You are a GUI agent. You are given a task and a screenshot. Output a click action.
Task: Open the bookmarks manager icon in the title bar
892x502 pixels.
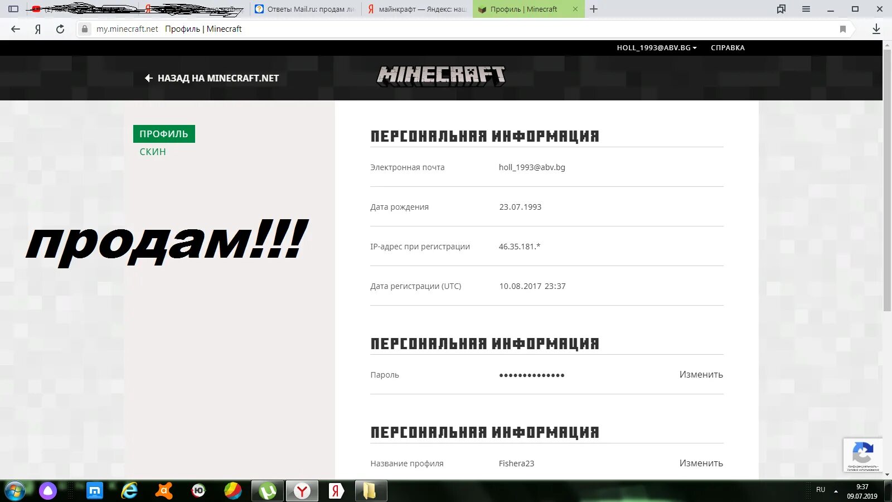pyautogui.click(x=781, y=9)
